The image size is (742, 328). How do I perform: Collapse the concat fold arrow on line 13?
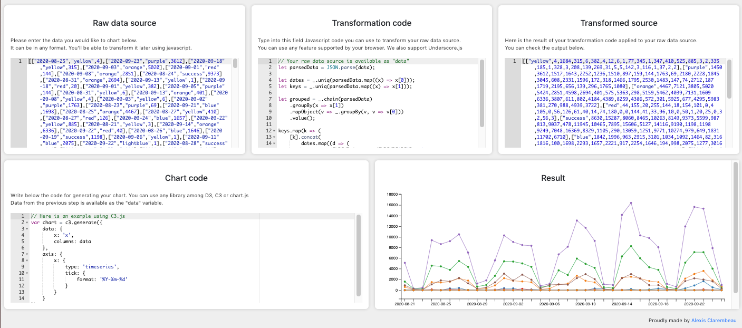click(275, 137)
